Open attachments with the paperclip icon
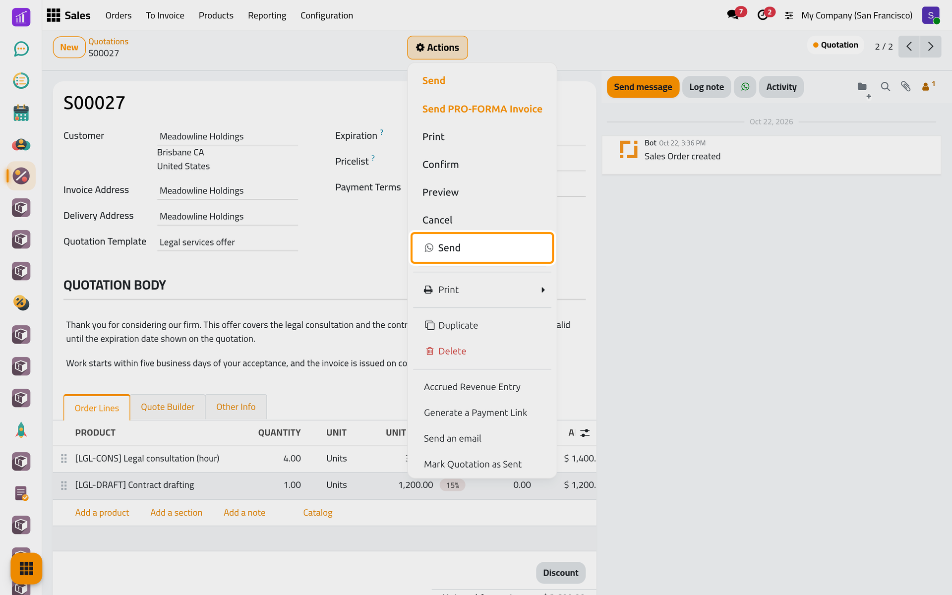This screenshot has width=952, height=595. click(x=905, y=87)
